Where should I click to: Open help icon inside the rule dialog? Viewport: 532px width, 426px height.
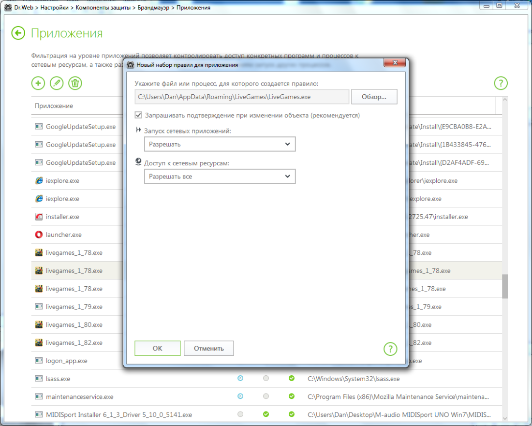pos(390,349)
